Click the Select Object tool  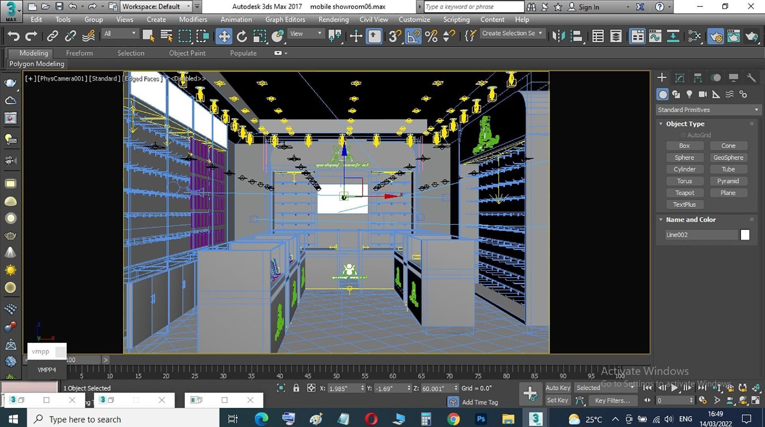pos(148,36)
